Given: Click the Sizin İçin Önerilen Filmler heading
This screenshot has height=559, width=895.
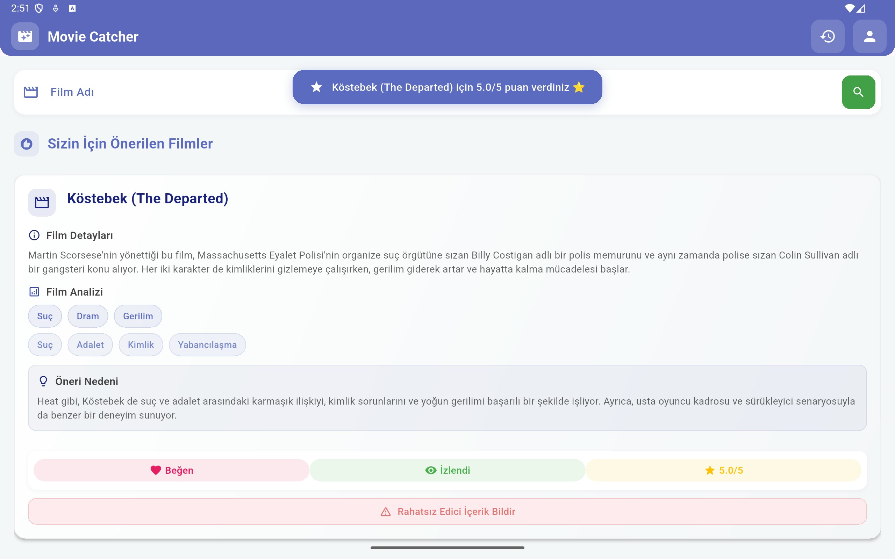Looking at the screenshot, I should 130,144.
